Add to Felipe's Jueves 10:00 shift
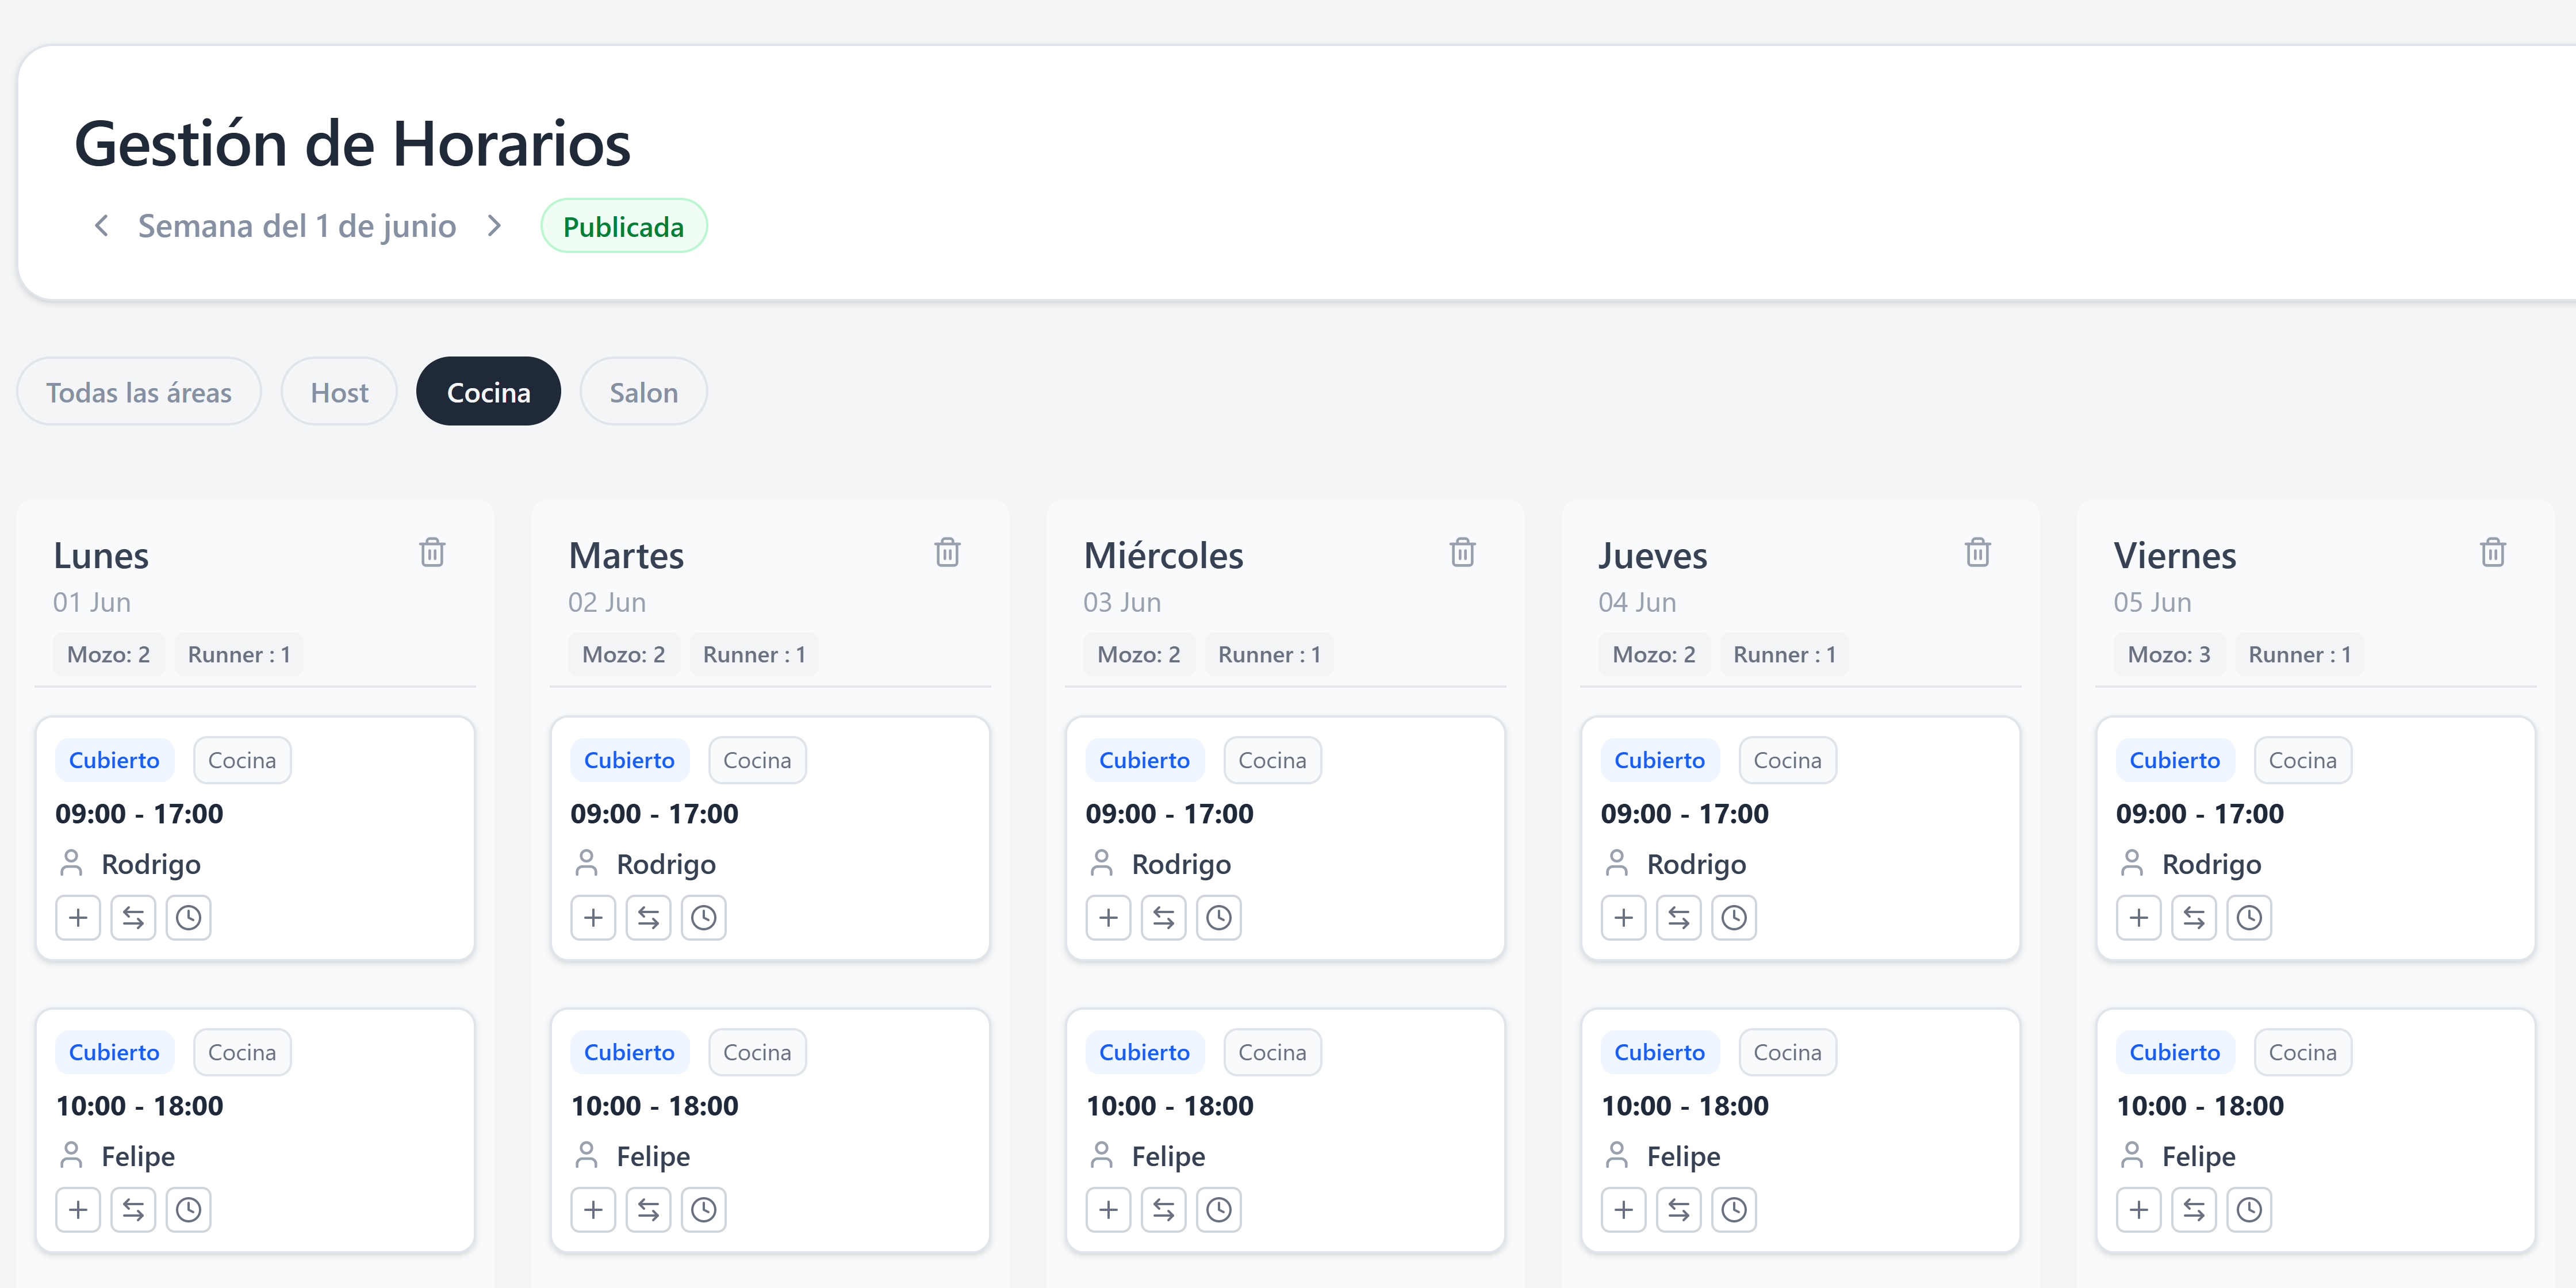The width and height of the screenshot is (2576, 1288). (1623, 1209)
